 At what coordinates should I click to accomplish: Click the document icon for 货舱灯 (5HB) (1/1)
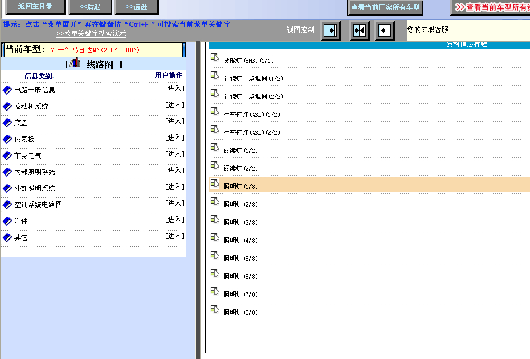point(215,58)
